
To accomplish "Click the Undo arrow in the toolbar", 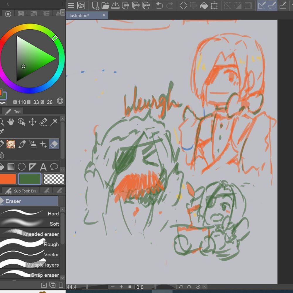I will tap(160, 5).
